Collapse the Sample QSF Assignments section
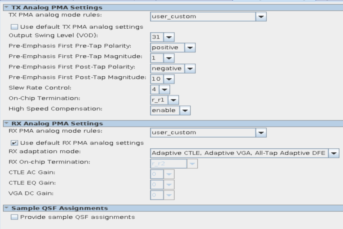Viewport: 343px width, 229px height. 5,208
